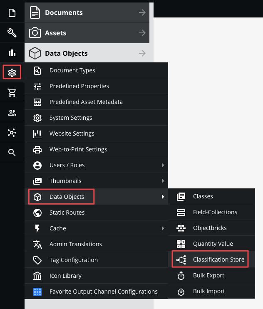Click the Documents panel title

click(64, 12)
